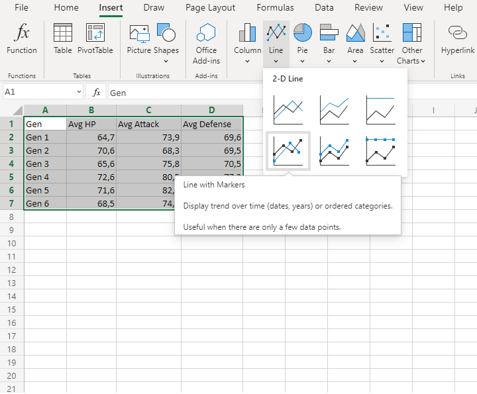Image resolution: width=477 pixels, height=394 pixels.
Task: Click the Hyperlink button
Action: pos(458,39)
